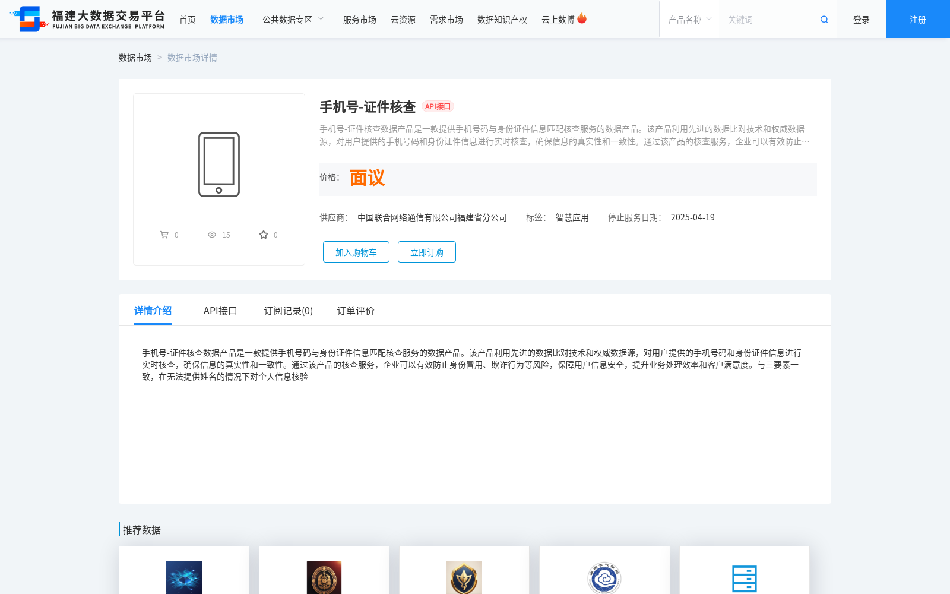This screenshot has width=950, height=594.
Task: Open the second recommended badge thumbnail
Action: [x=324, y=577]
